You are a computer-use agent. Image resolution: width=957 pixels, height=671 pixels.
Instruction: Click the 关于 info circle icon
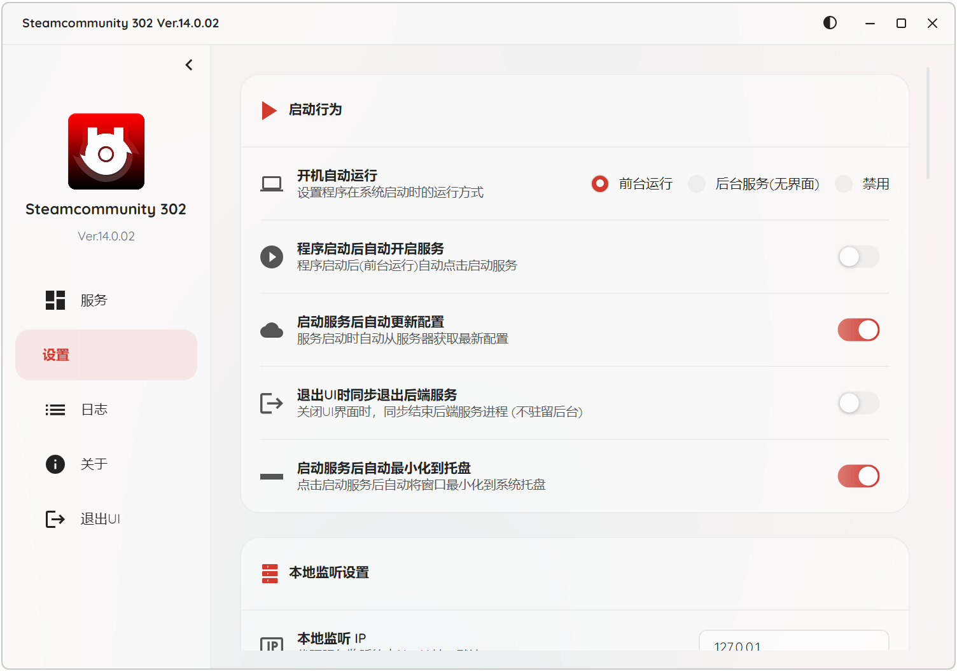coord(55,464)
